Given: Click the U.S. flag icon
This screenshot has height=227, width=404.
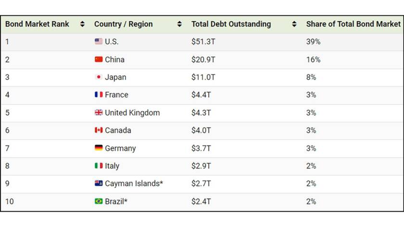Looking at the screenshot, I should [99, 41].
